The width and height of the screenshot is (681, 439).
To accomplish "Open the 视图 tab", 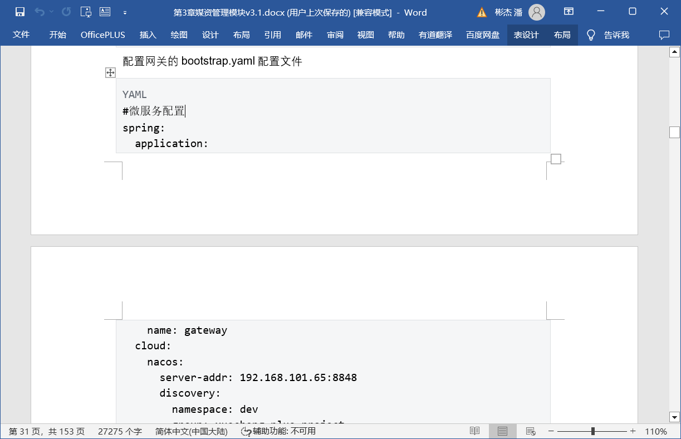I will [366, 35].
